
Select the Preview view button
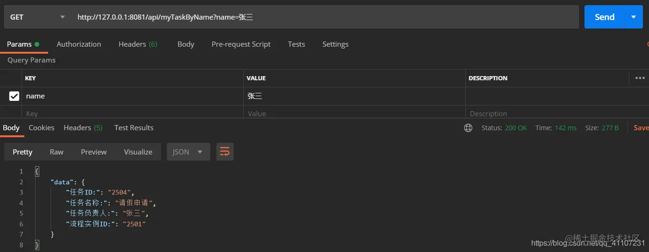pyautogui.click(x=94, y=152)
